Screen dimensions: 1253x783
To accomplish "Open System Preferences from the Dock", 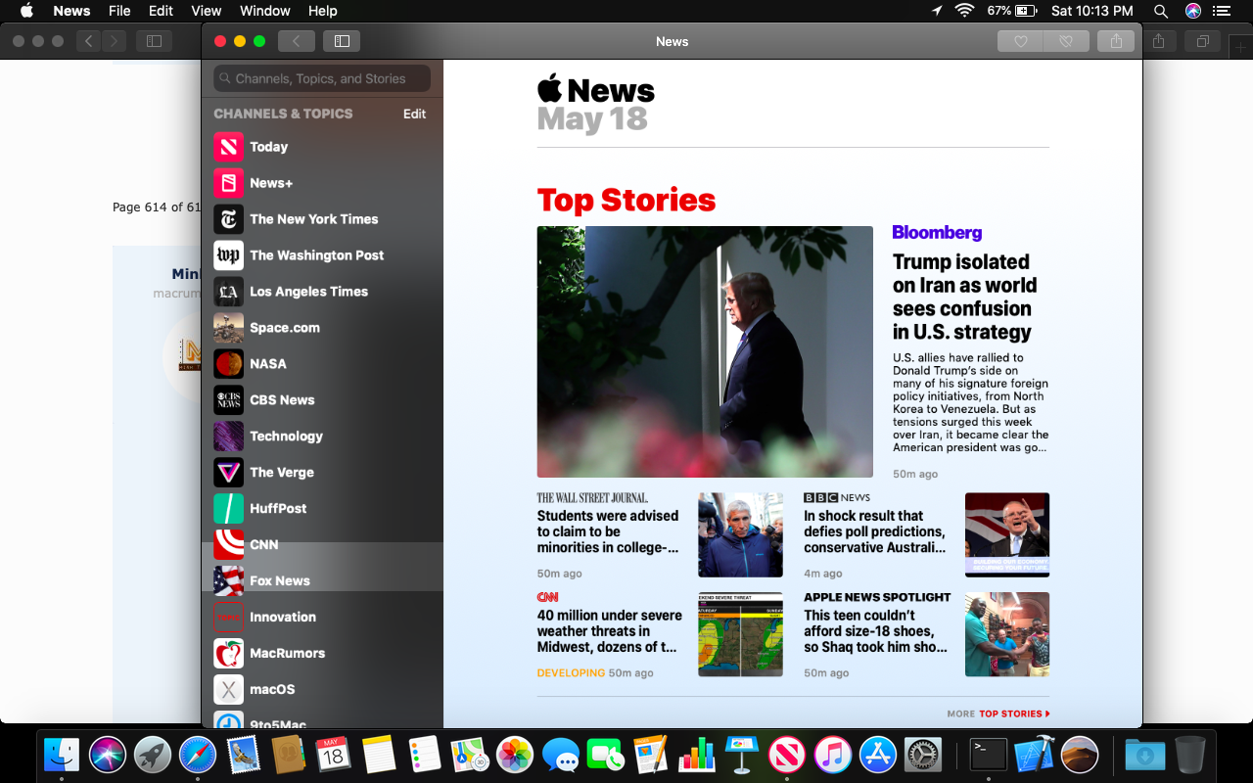I will point(923,755).
